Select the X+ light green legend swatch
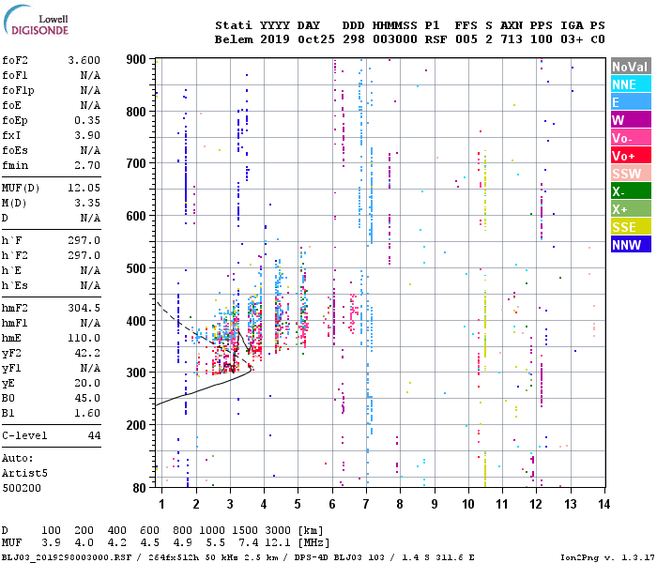The width and height of the screenshot is (657, 563). point(631,209)
